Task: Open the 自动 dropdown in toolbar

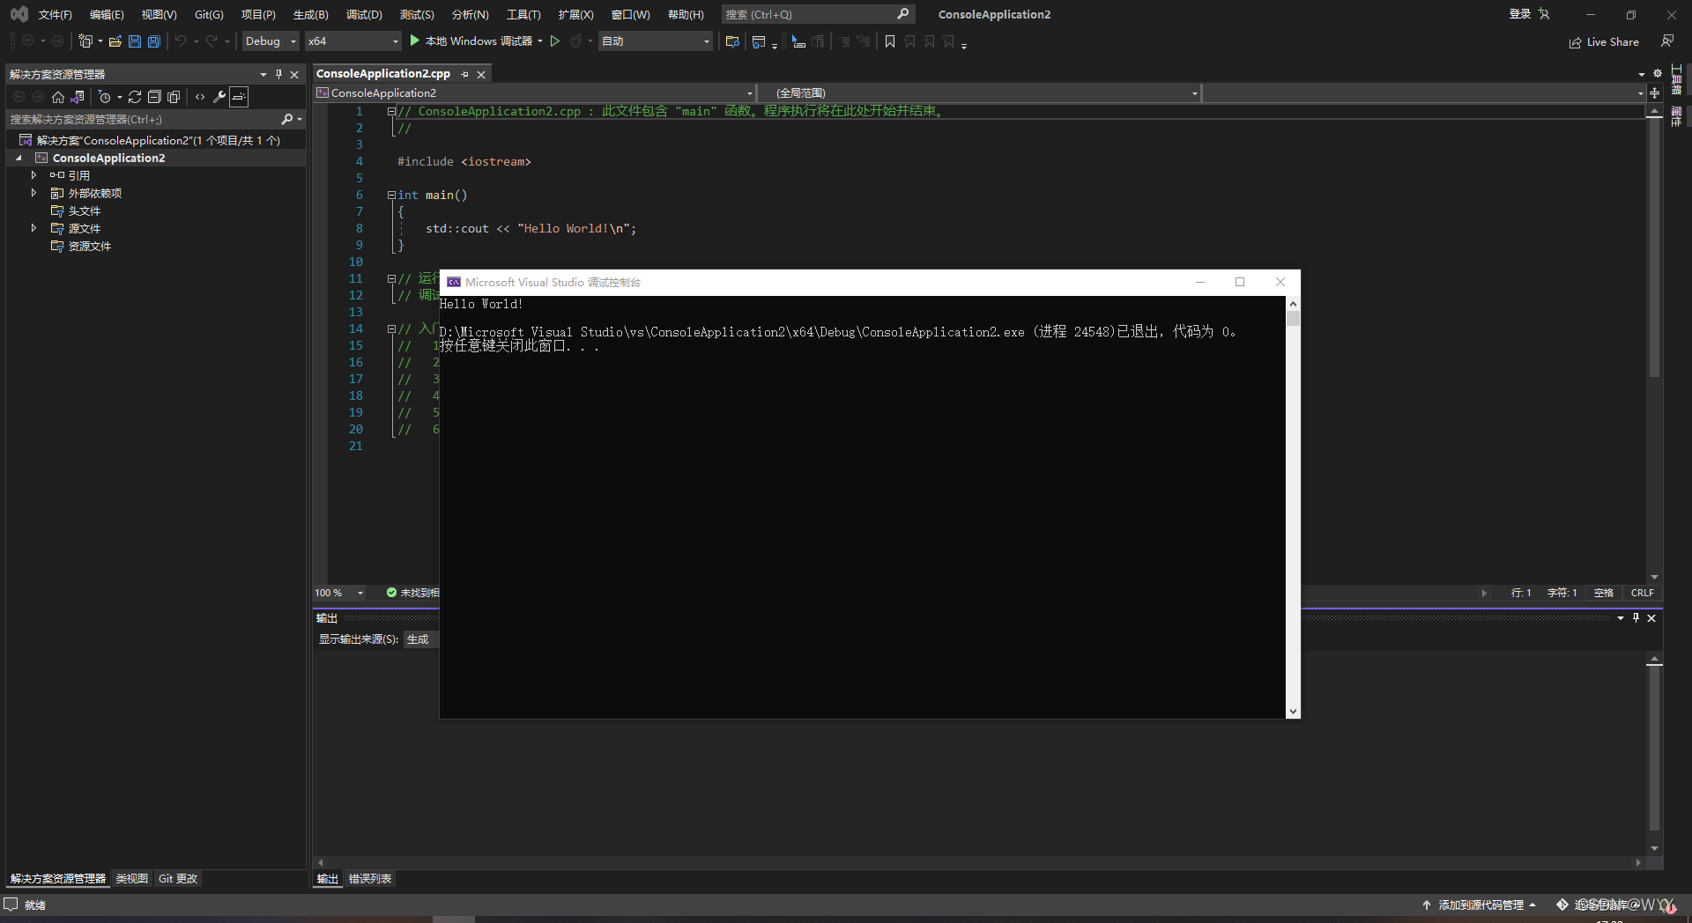Action: point(656,41)
